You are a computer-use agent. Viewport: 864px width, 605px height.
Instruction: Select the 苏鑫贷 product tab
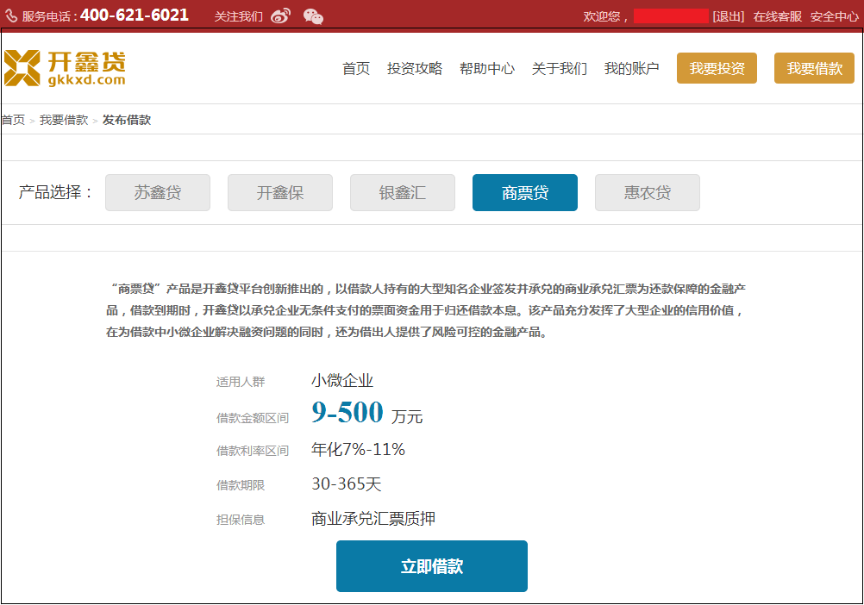coord(158,193)
